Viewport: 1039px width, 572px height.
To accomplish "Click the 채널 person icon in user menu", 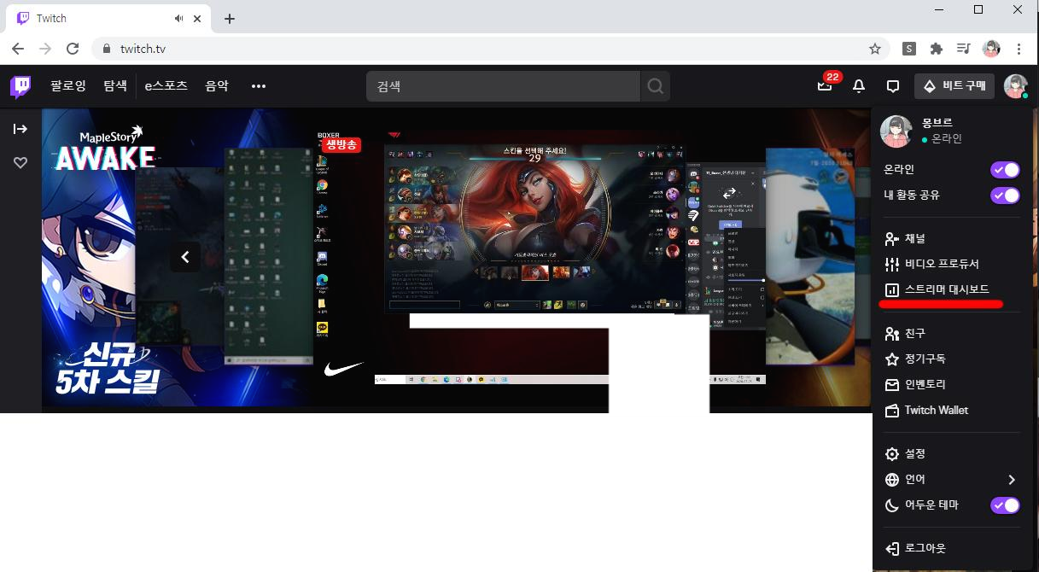I will [892, 239].
